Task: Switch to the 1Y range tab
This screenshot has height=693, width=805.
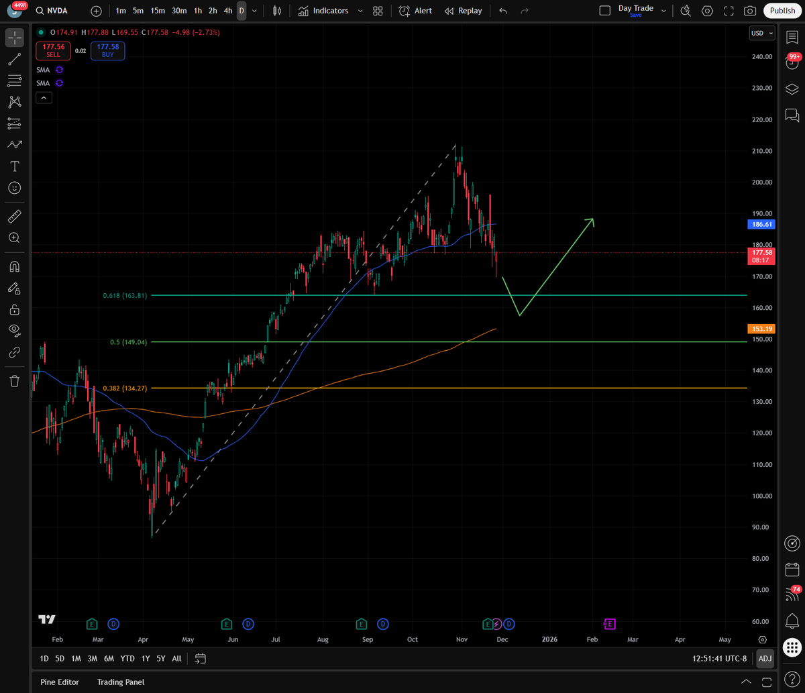Action: (x=145, y=658)
